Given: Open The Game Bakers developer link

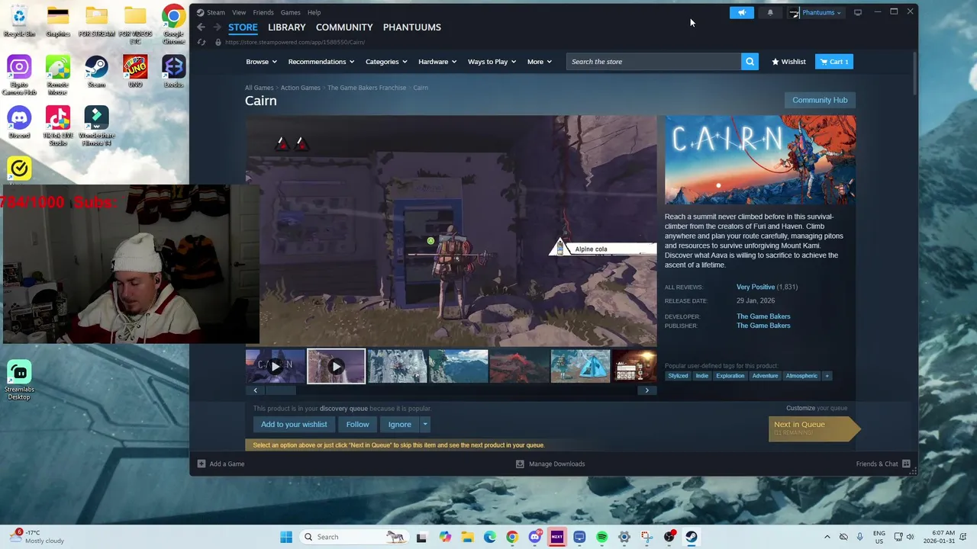Looking at the screenshot, I should tap(763, 316).
